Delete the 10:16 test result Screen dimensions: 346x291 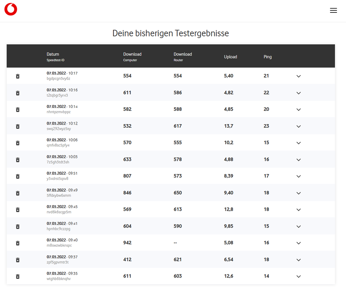18,93
